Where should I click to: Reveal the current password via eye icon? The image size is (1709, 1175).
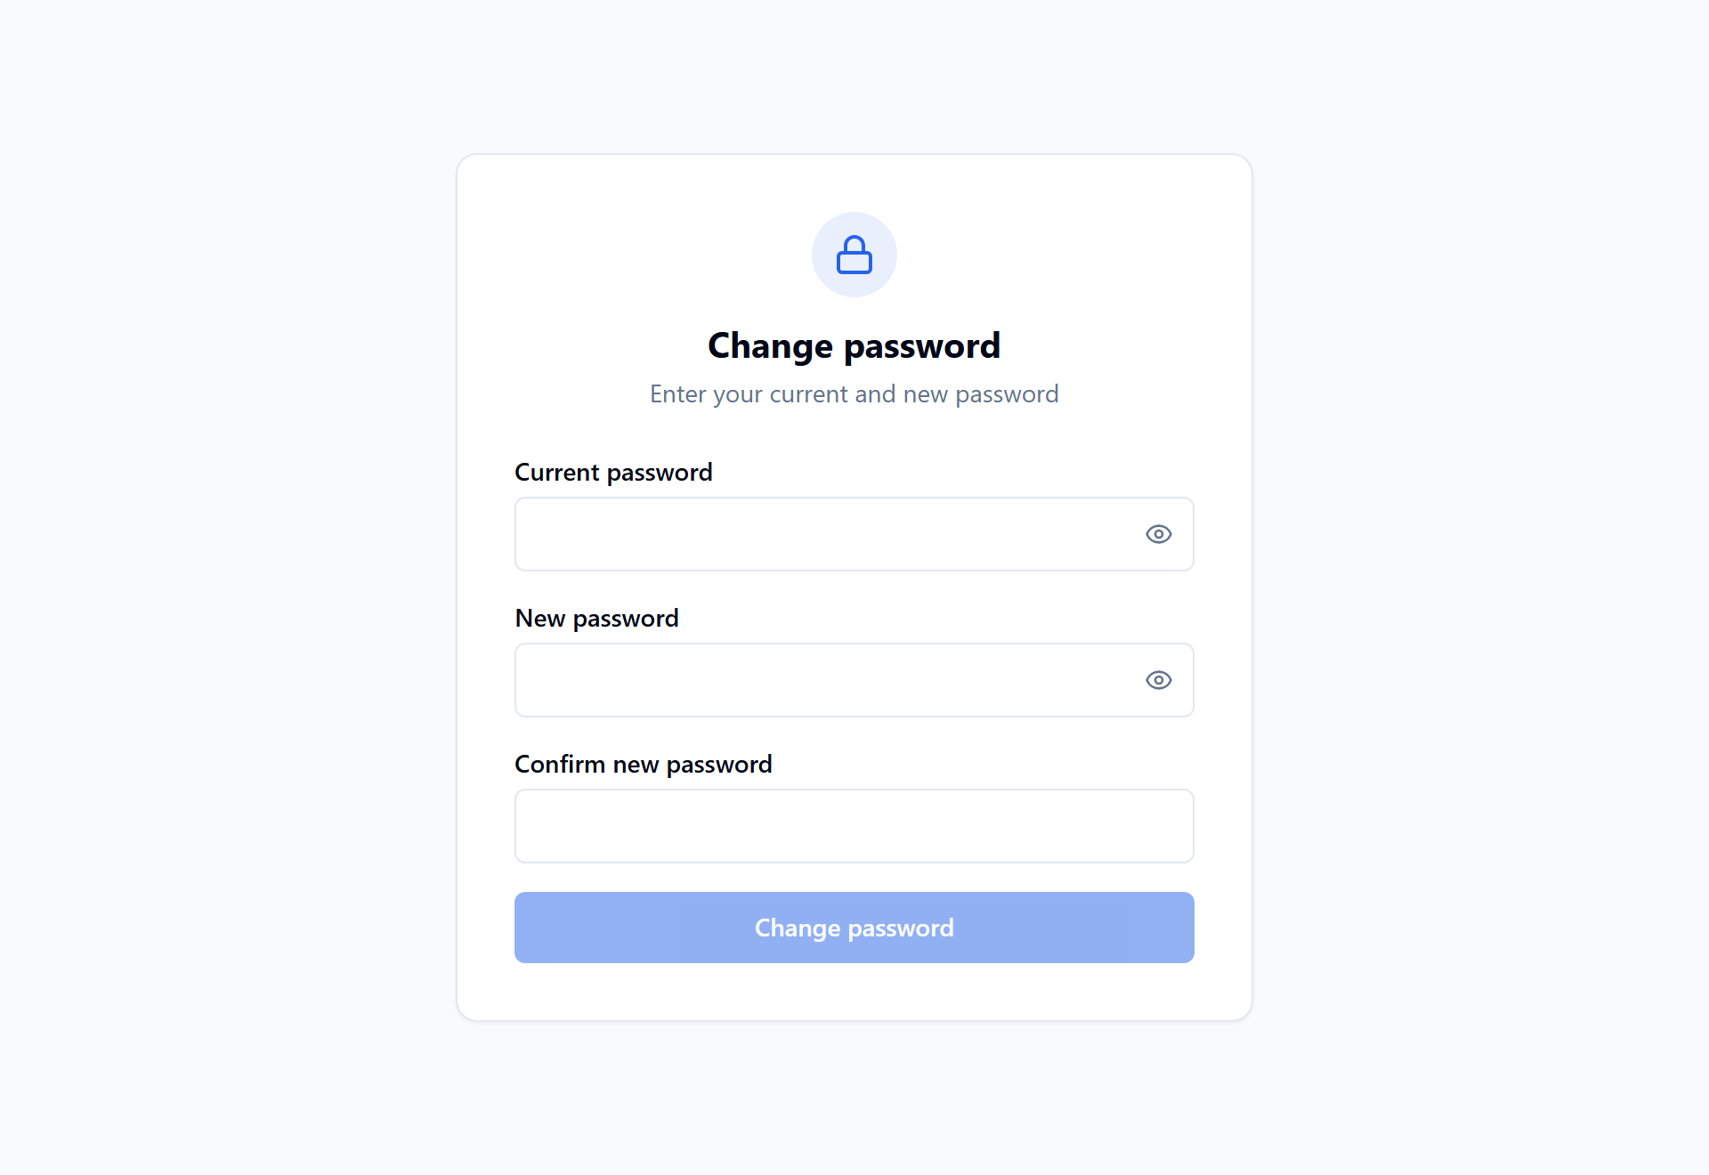[x=1158, y=534]
